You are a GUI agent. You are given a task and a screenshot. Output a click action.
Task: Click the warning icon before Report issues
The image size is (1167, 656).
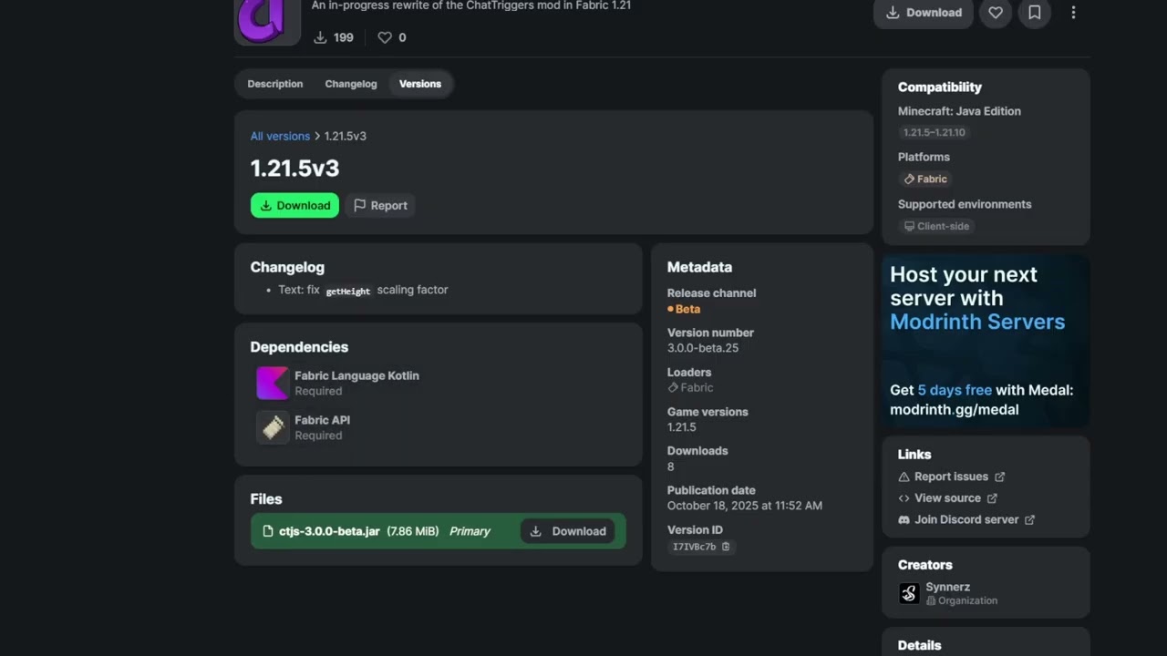pyautogui.click(x=904, y=477)
